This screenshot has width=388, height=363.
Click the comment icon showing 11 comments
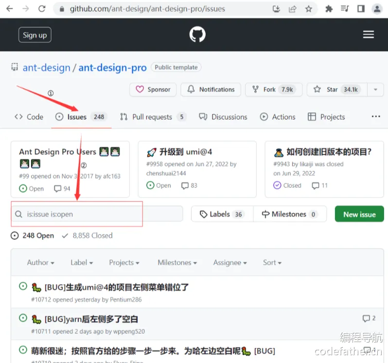click(x=316, y=186)
